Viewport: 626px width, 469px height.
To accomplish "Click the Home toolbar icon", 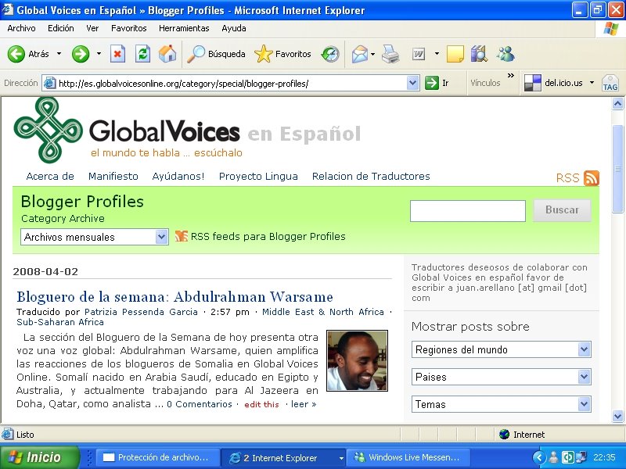I will pos(167,55).
